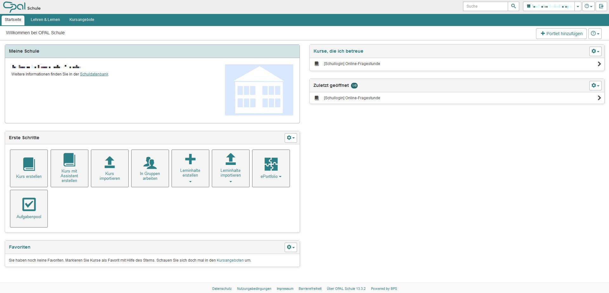Open Online-Fragestunde under Kurse, die ich betreue
Screen dimensions: 609x293
point(352,64)
